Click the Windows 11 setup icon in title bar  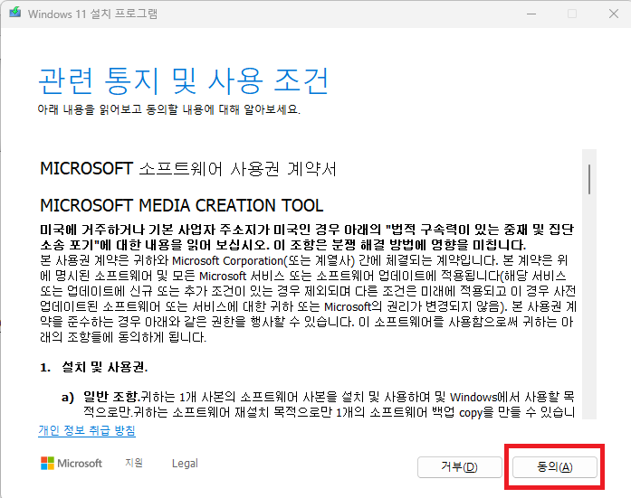[14, 14]
